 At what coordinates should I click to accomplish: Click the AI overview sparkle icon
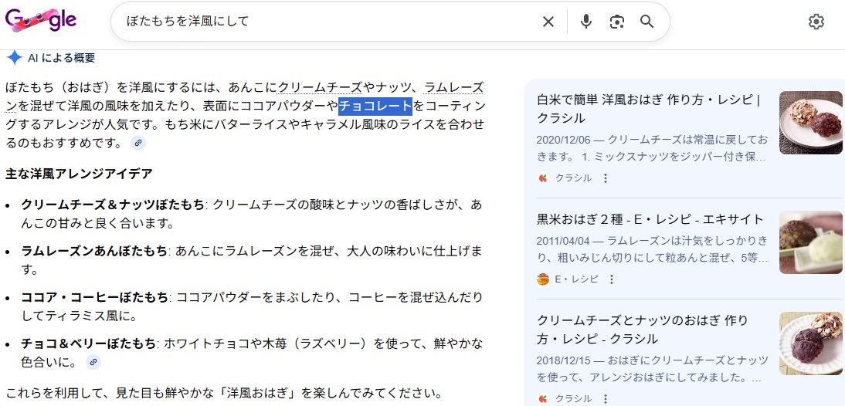pos(14,58)
